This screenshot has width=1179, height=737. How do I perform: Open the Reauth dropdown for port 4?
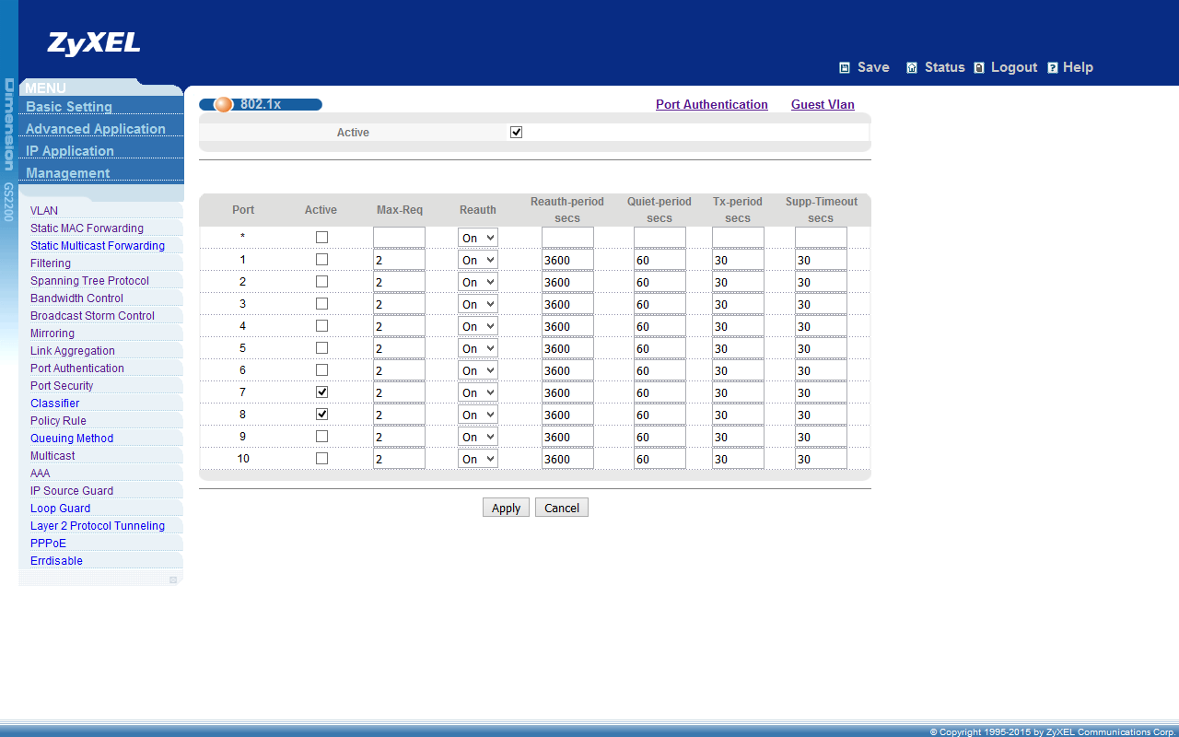[x=478, y=326]
